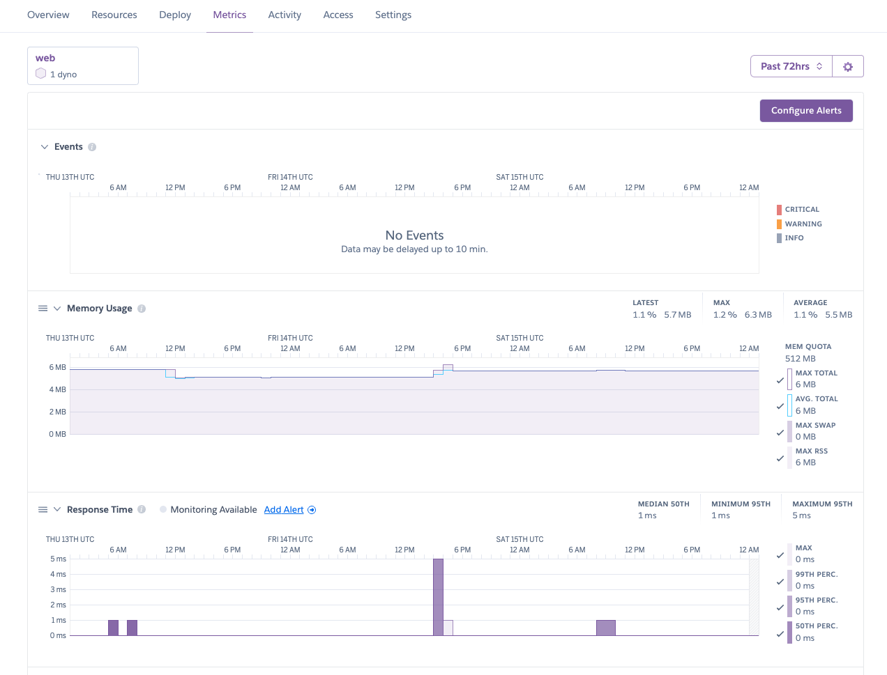The height and width of the screenshot is (675, 887).
Task: Open the Response Time hamburger menu
Action: (x=43, y=509)
